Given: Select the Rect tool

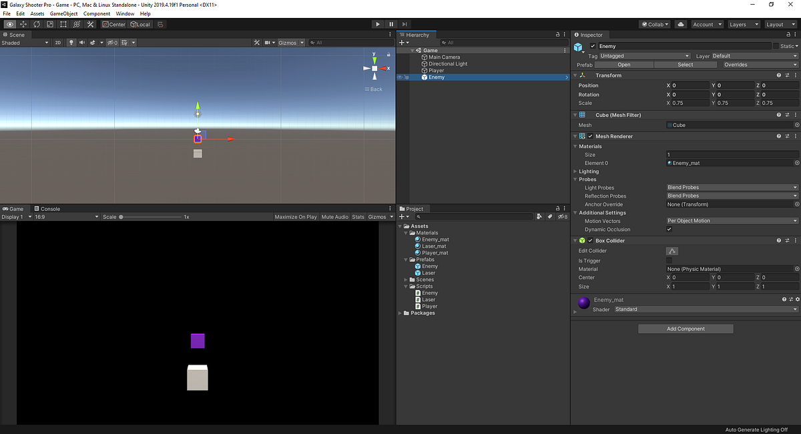Looking at the screenshot, I should point(63,24).
